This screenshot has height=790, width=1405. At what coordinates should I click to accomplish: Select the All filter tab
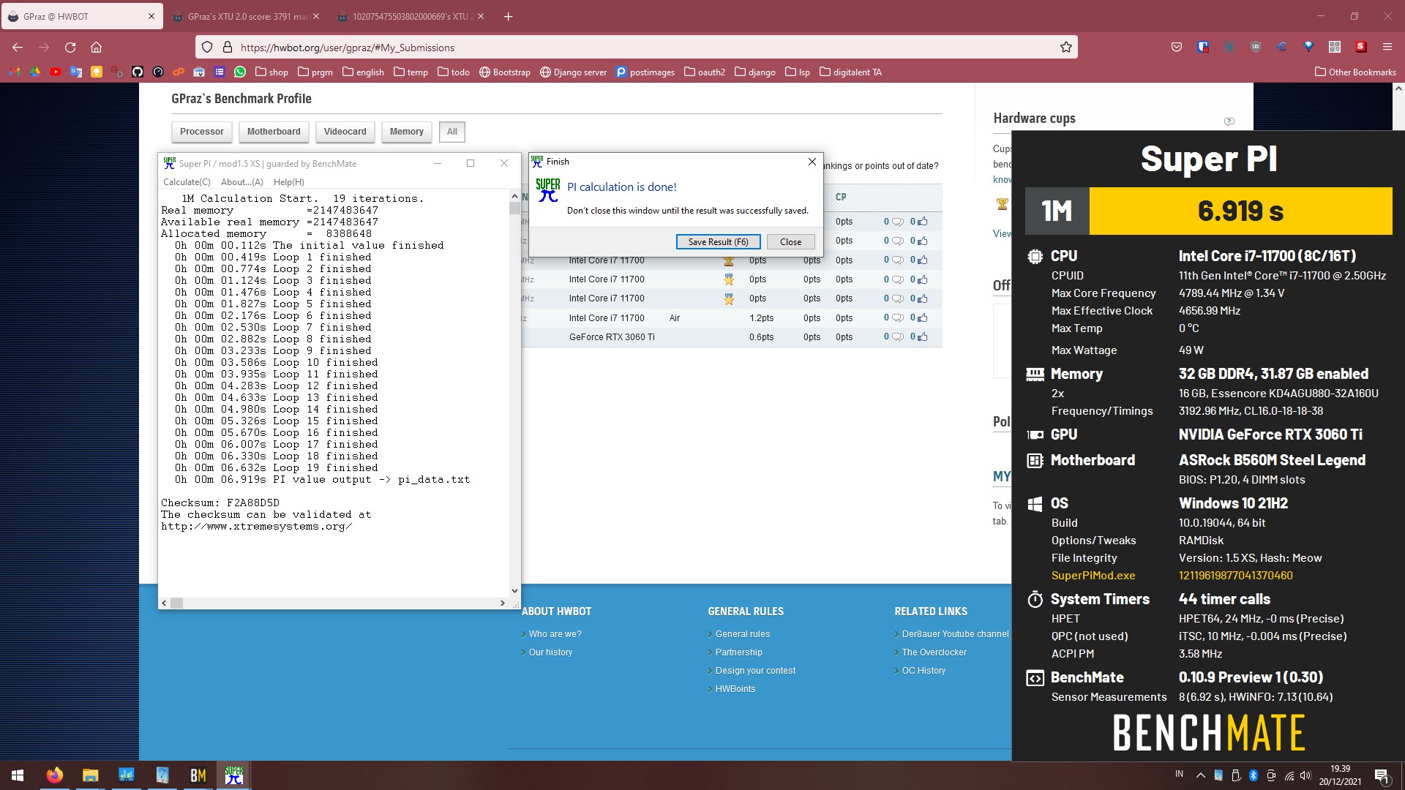[x=452, y=132]
